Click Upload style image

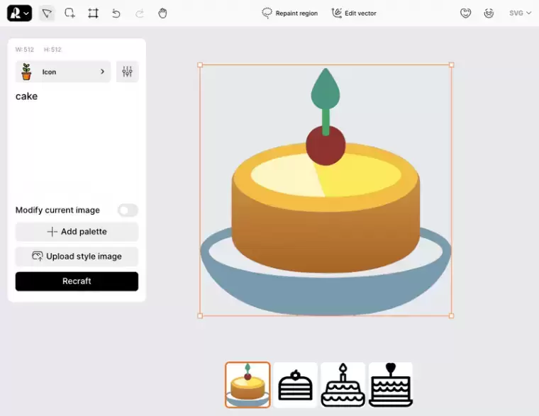pos(77,257)
